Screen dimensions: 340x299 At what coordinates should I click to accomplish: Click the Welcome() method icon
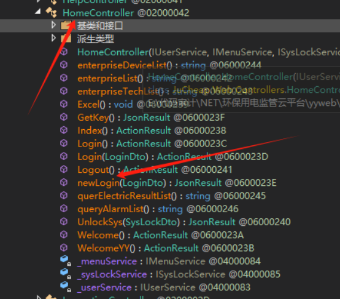(64, 234)
